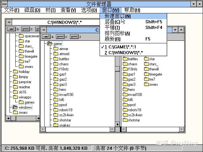203x152 pixels.
Task: Click the disk free space status text
Action: point(46,148)
